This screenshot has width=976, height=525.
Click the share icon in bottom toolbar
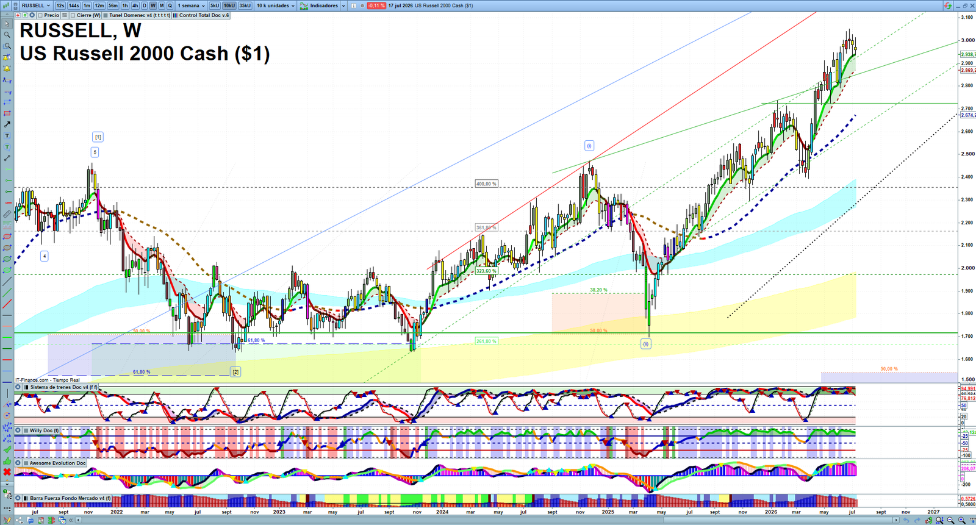19,520
